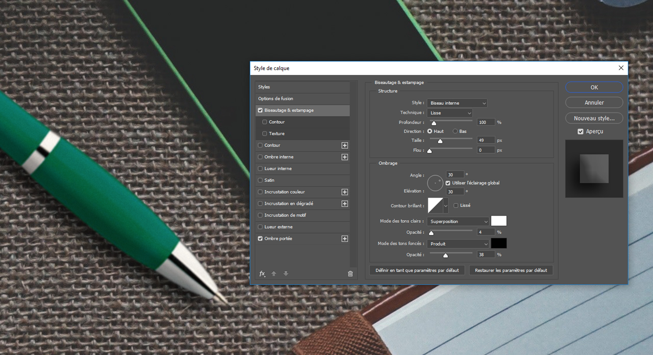The width and height of the screenshot is (653, 355).
Task: Select Options de fusion in list
Action: [275, 99]
